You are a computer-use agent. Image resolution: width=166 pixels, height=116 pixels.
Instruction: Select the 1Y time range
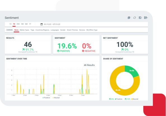point(30,24)
